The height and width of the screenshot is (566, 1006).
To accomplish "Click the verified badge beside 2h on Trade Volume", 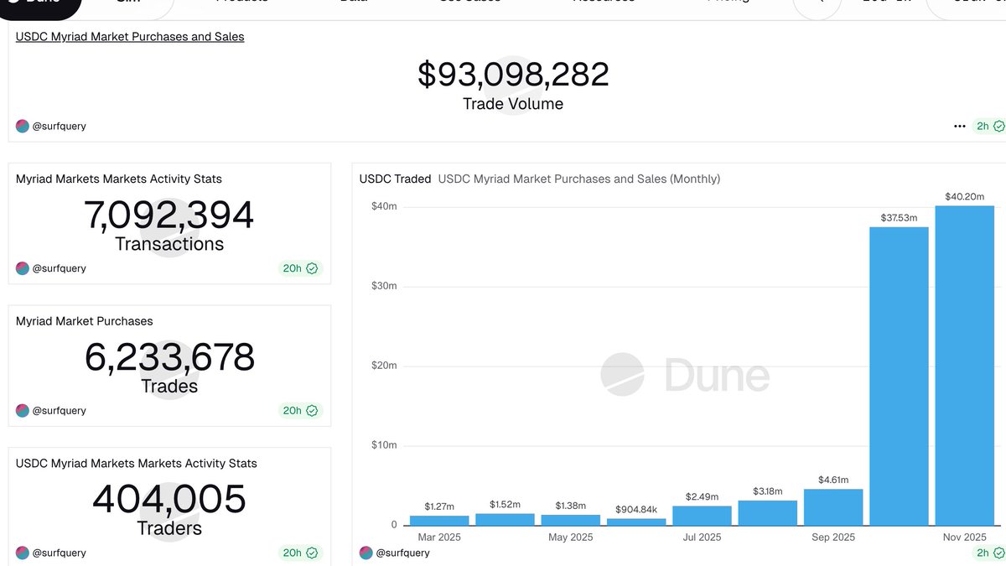I will 998,125.
